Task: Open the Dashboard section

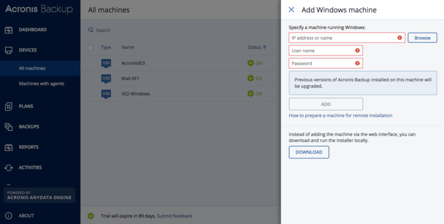Action: click(x=33, y=29)
